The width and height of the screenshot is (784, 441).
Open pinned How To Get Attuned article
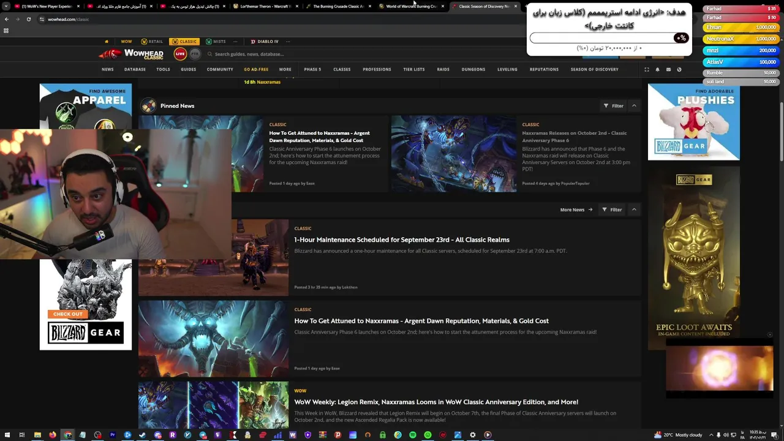320,137
